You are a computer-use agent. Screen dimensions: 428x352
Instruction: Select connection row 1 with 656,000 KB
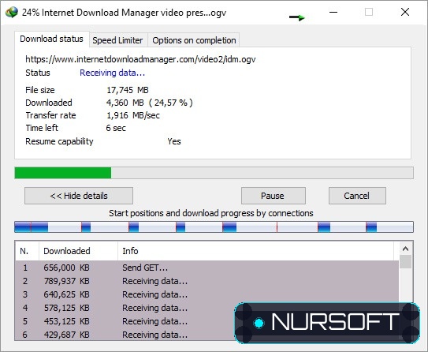click(x=207, y=268)
